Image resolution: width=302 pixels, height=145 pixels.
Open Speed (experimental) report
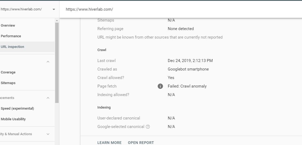tap(17, 109)
